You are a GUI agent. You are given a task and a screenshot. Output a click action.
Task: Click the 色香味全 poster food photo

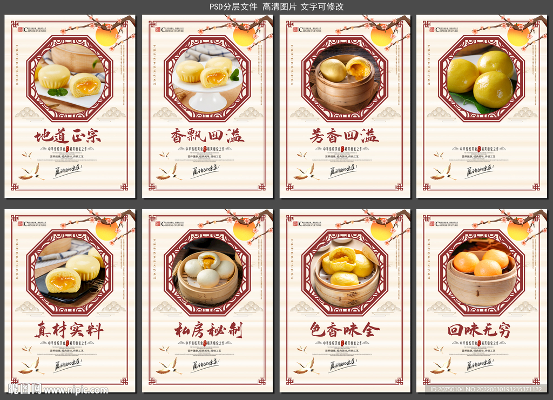345,272
